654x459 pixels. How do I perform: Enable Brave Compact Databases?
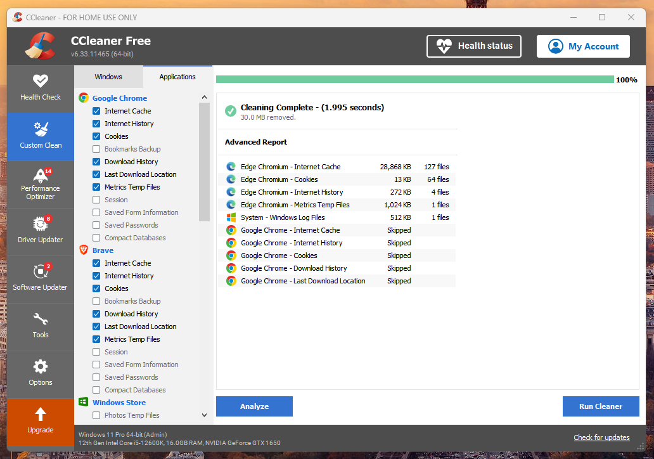coord(96,390)
